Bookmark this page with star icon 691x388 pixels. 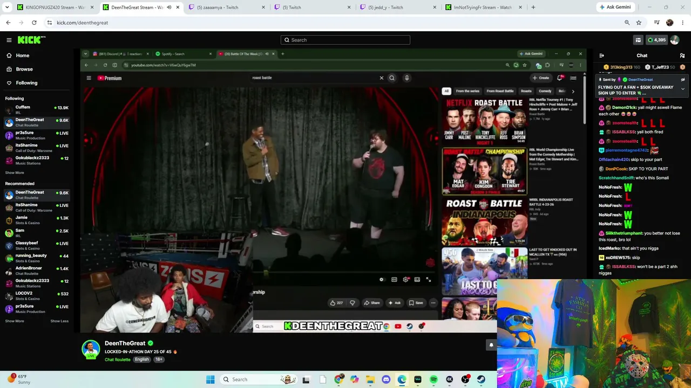click(x=639, y=23)
